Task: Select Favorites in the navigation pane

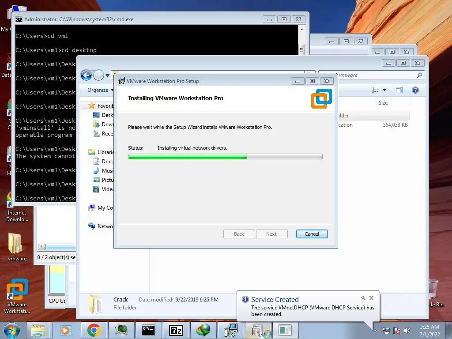Action: point(101,105)
